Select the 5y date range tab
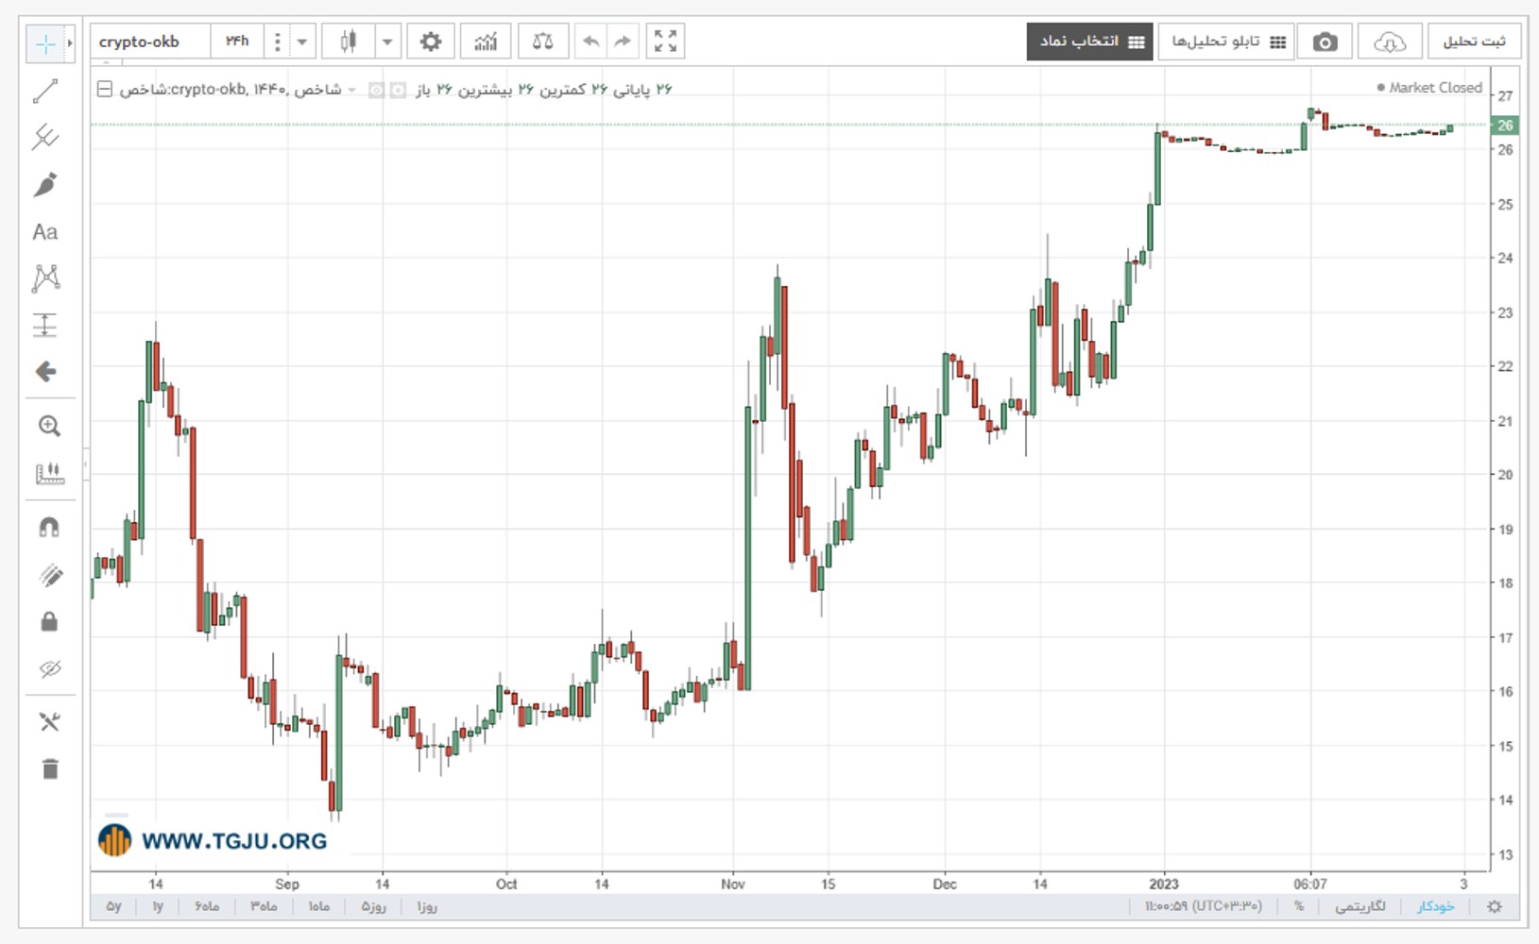The height and width of the screenshot is (944, 1539). tap(113, 906)
